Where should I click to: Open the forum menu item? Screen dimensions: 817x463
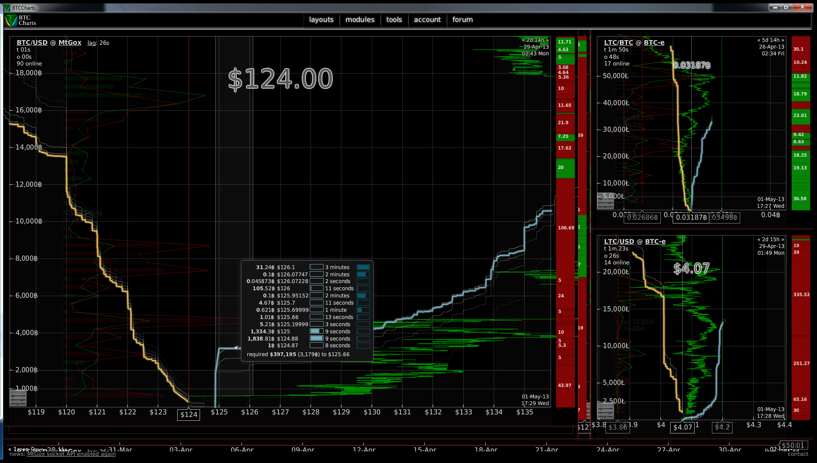463,19
